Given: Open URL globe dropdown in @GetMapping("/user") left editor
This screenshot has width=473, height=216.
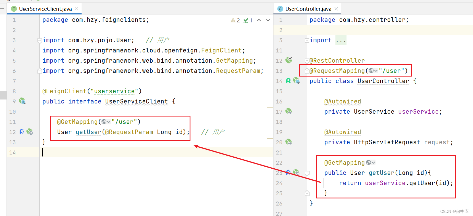Looking at the screenshot, I should (x=106, y=122).
